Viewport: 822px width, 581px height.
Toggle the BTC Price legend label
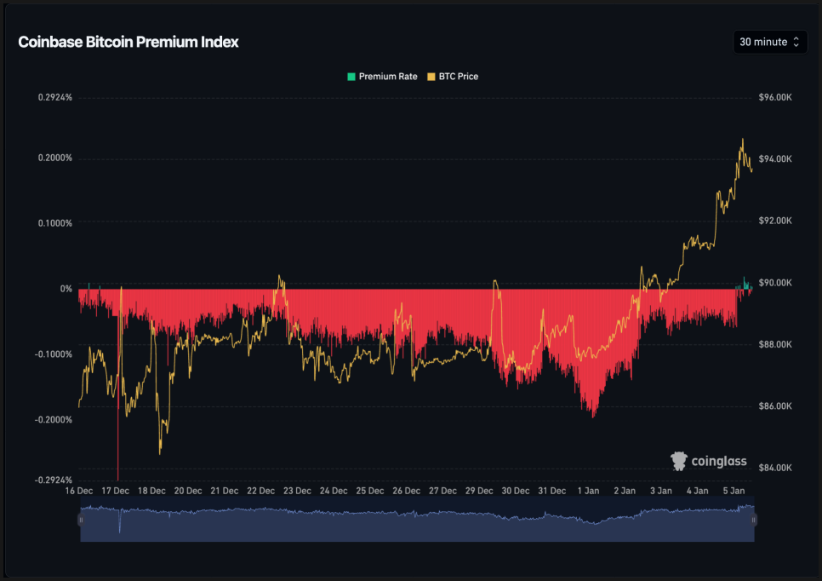(x=458, y=77)
